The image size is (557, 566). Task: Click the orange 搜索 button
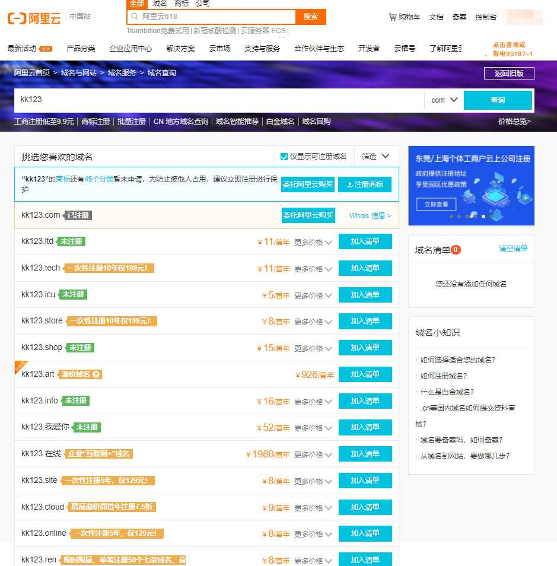click(x=310, y=17)
